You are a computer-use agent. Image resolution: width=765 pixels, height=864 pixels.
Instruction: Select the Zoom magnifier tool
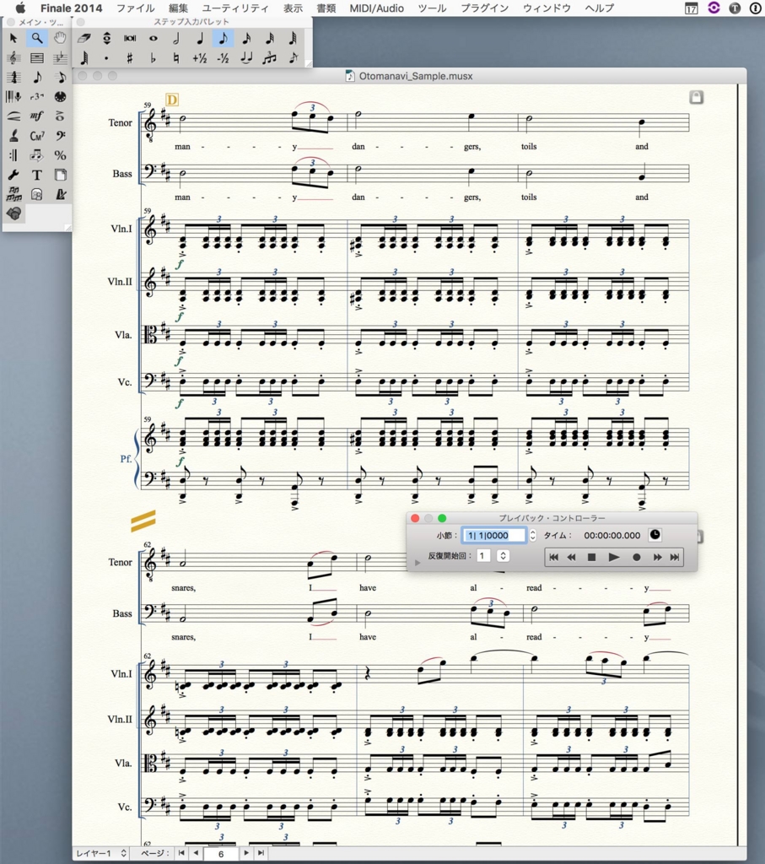[37, 38]
